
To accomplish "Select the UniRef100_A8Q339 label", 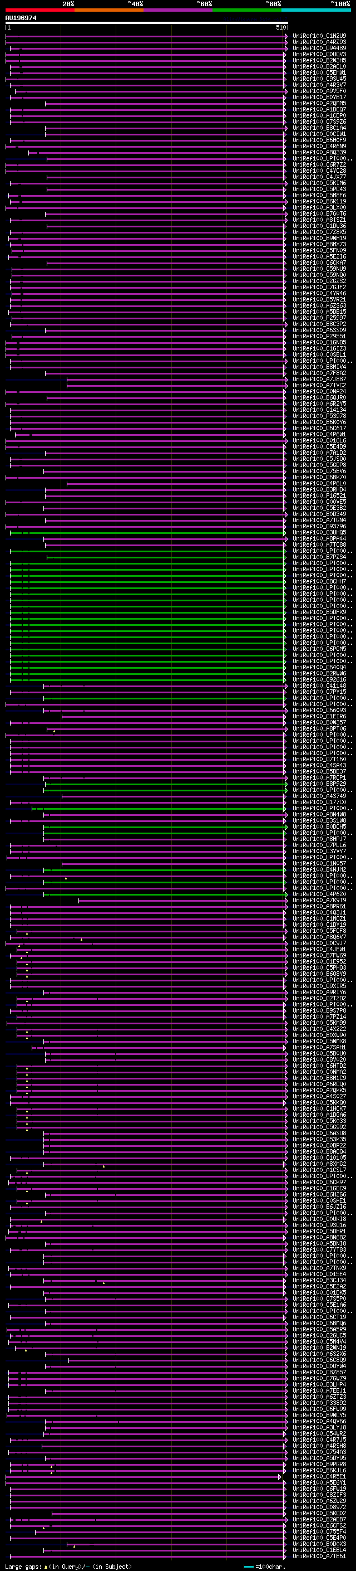I will (x=319, y=153).
